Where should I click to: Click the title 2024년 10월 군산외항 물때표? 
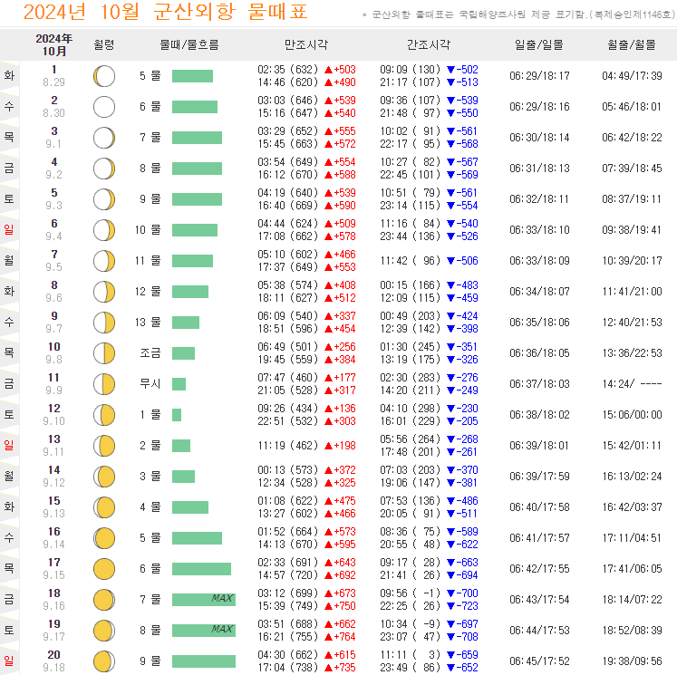pyautogui.click(x=165, y=12)
